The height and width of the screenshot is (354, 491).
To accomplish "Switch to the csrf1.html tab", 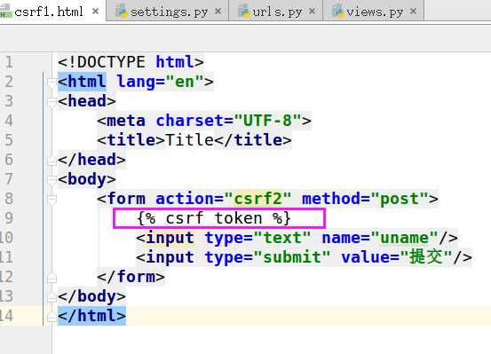I will 51,11.
